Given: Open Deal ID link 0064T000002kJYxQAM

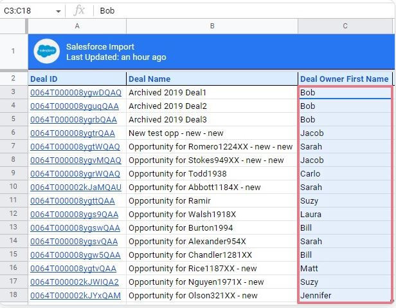Looking at the screenshot, I should click(x=75, y=296).
